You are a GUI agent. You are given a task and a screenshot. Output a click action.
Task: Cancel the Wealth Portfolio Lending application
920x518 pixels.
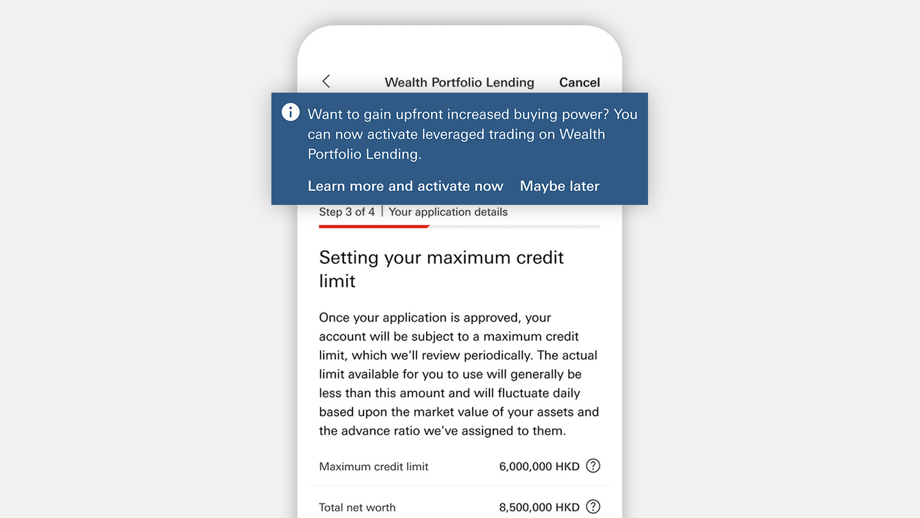(579, 82)
